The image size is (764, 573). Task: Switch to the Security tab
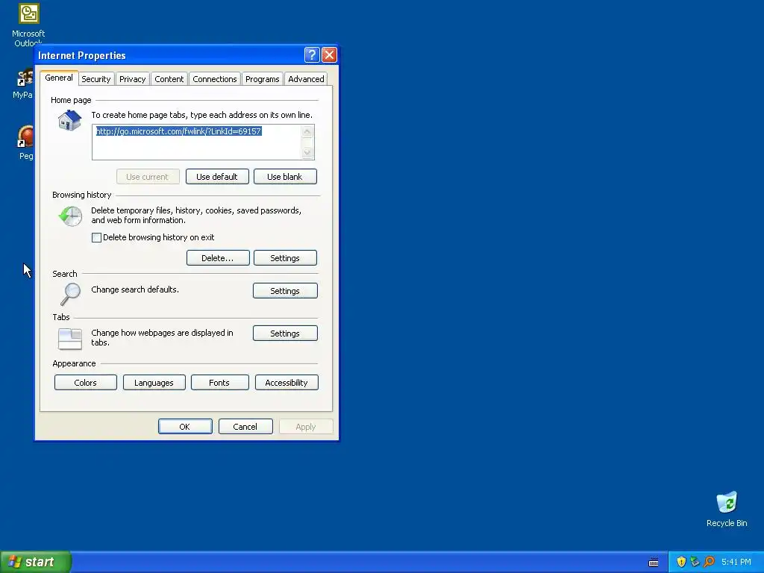(x=96, y=79)
